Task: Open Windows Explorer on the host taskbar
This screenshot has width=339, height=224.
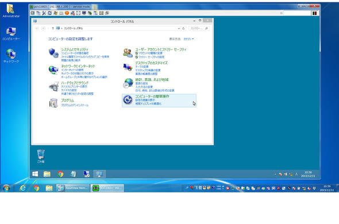Action: pos(49,188)
